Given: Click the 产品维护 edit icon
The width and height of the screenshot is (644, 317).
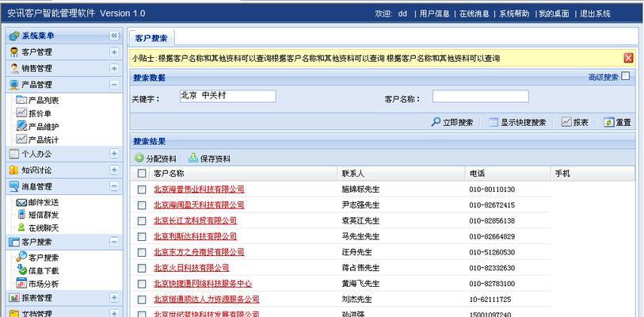Looking at the screenshot, I should click(21, 126).
